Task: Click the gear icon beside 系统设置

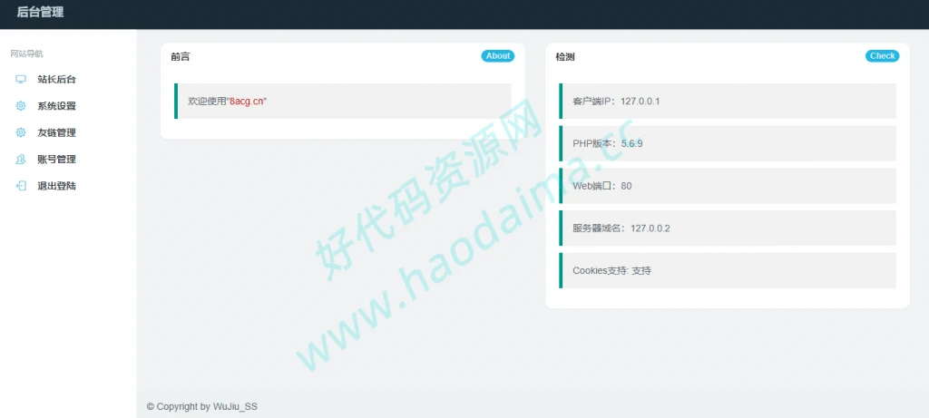Action: (x=21, y=106)
